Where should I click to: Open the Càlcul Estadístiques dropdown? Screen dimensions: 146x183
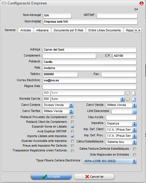(135, 142)
